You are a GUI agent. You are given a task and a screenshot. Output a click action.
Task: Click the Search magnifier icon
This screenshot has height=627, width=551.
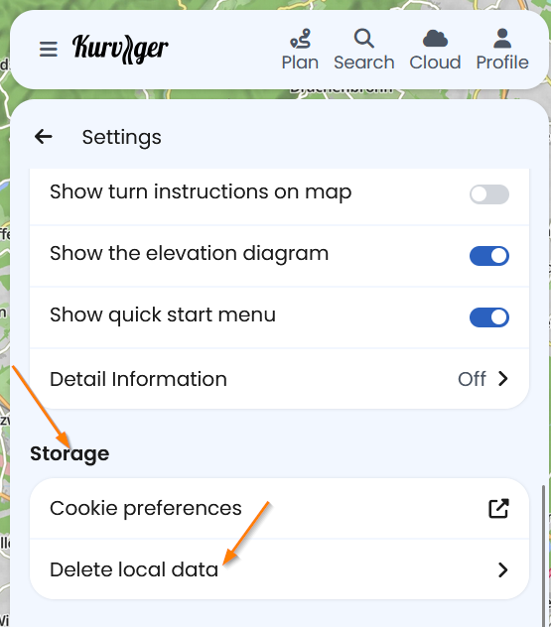(x=364, y=39)
